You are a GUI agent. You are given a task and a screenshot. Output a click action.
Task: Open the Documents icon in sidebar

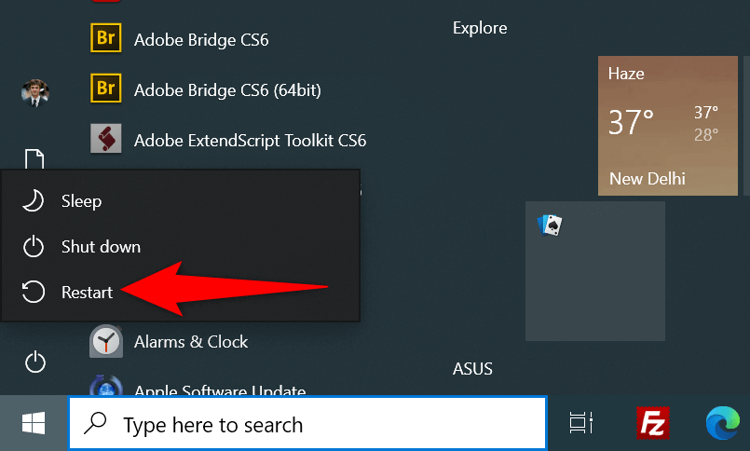pyautogui.click(x=34, y=158)
